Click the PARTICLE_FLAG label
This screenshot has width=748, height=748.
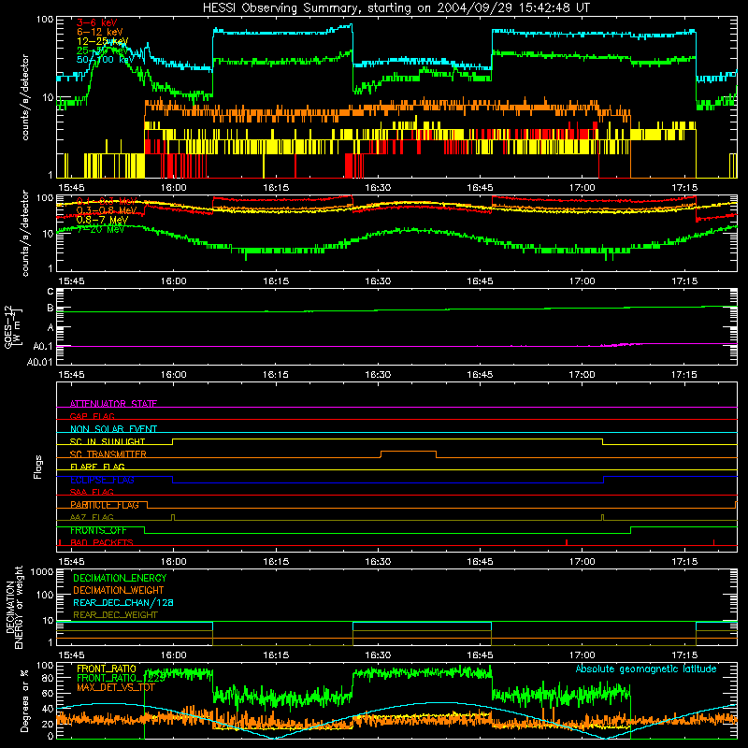click(105, 505)
